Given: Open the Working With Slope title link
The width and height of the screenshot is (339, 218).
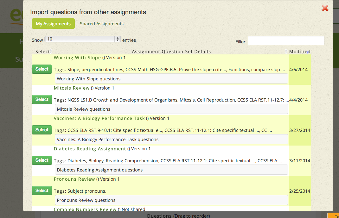Looking at the screenshot, I should coord(77,58).
